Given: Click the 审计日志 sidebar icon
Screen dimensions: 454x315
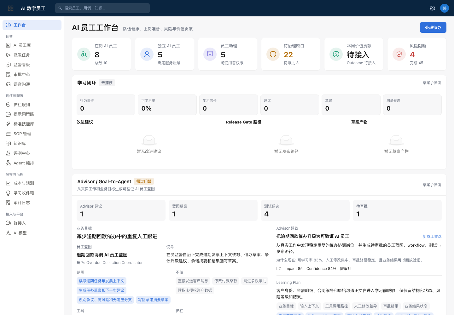Looking at the screenshot, I should pyautogui.click(x=8, y=203).
